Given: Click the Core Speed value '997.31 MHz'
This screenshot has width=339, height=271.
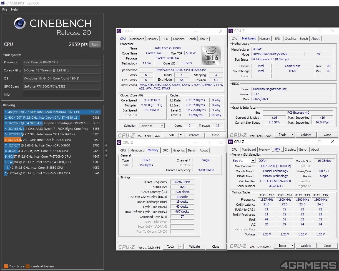Looking at the screenshot, I should (x=152, y=100).
